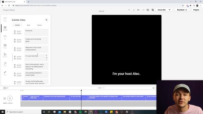Select 'Welcome to the social media podcast' timeline clip
203x114 pixels.
pyautogui.click(x=56, y=98)
